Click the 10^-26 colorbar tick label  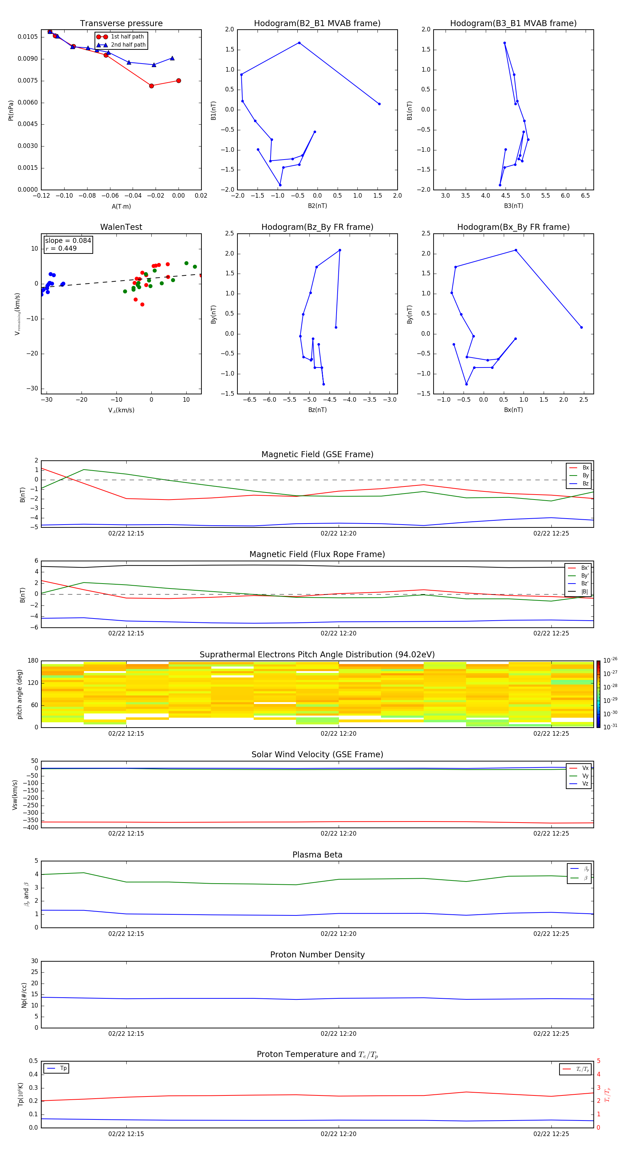(610, 660)
